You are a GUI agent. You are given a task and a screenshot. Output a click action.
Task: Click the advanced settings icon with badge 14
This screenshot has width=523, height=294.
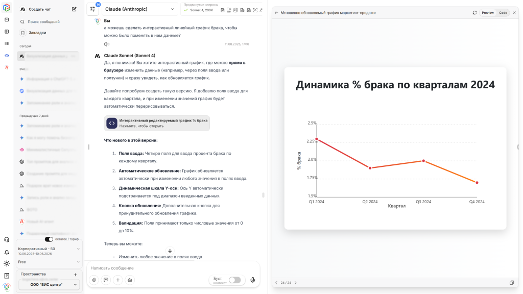tap(92, 9)
